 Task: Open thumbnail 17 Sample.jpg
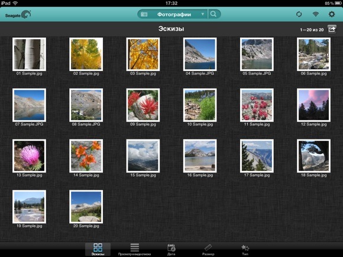[257, 156]
